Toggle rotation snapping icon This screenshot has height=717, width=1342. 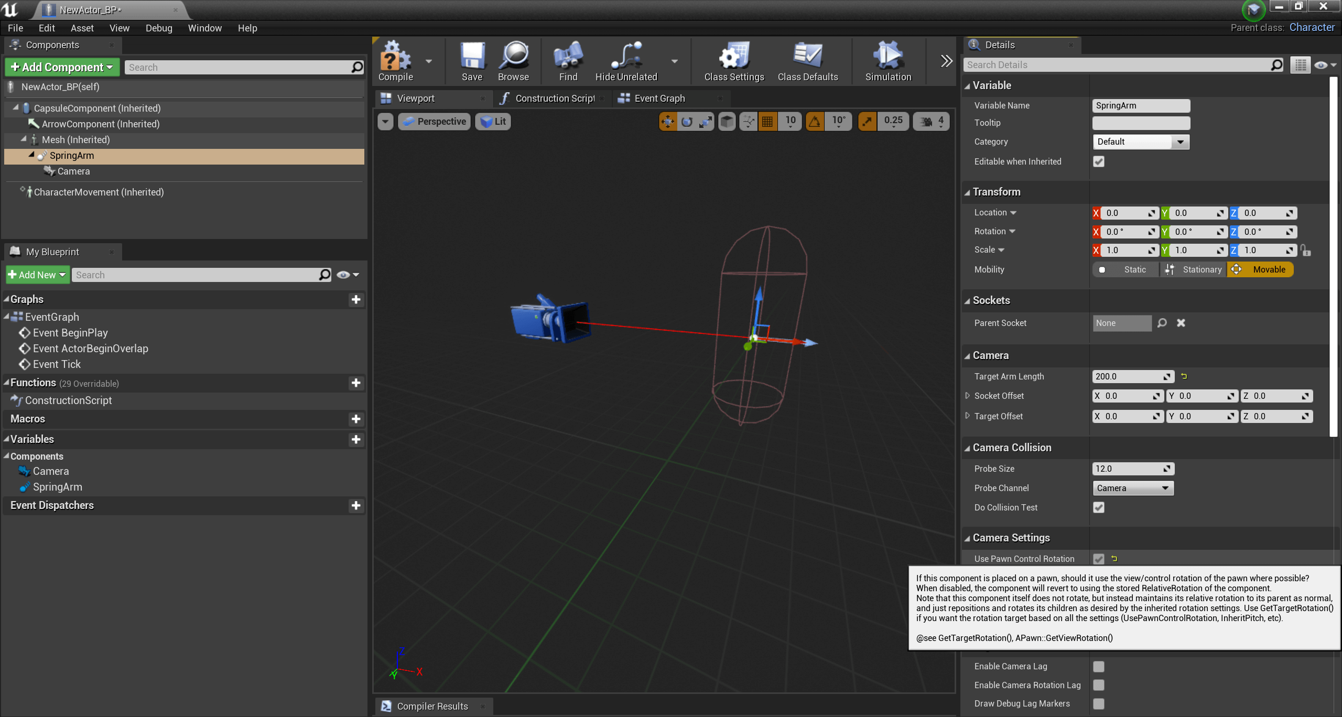pyautogui.click(x=815, y=122)
